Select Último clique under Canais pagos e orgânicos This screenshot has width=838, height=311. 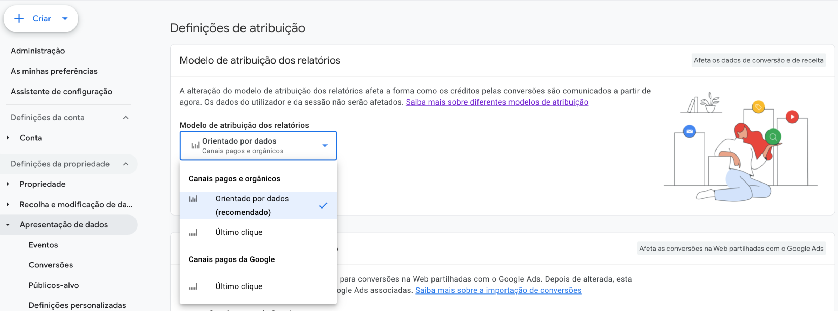(x=239, y=232)
